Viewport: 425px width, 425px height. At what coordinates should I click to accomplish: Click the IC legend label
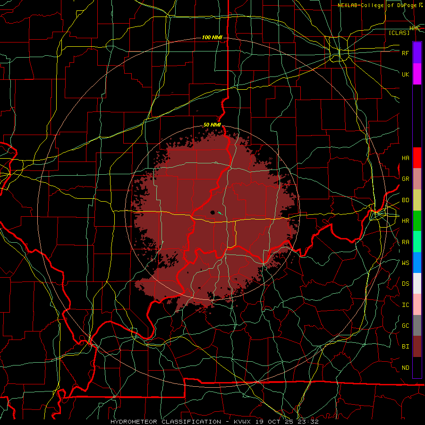406,305
